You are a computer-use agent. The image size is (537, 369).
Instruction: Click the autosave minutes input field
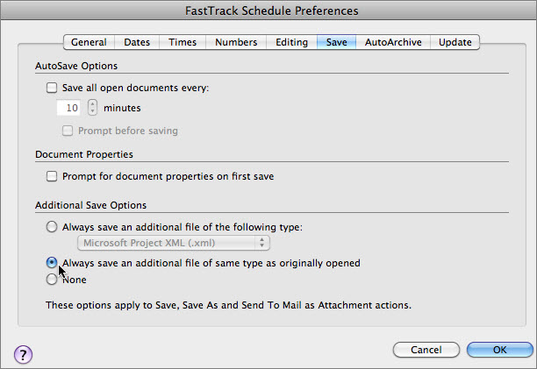[x=69, y=108]
